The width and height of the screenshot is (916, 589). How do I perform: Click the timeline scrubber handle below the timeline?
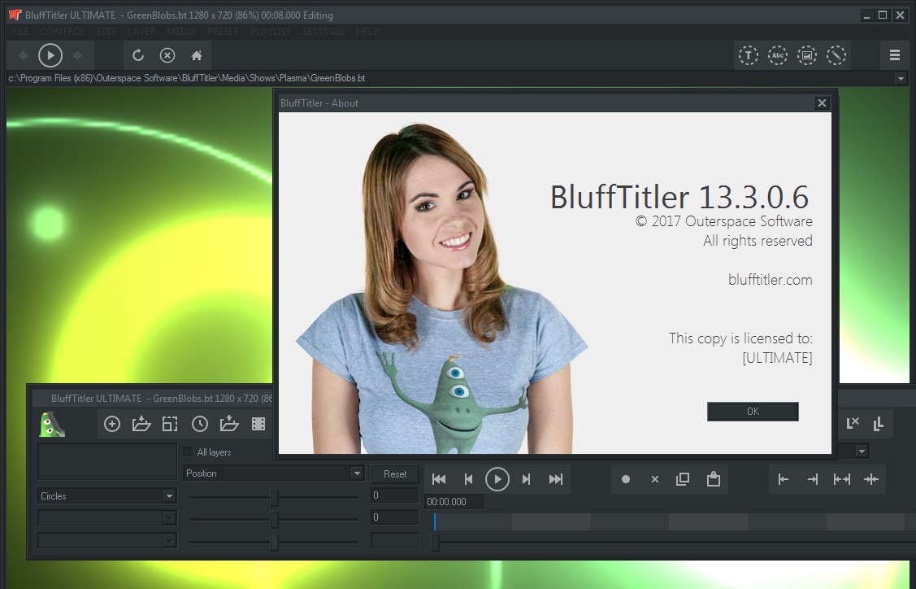[435, 543]
